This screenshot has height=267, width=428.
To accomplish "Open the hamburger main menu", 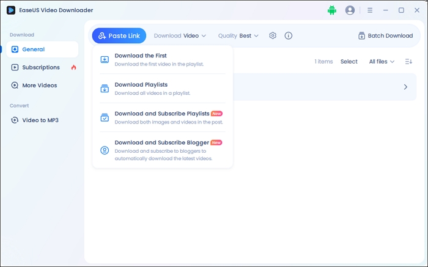I will 370,10.
